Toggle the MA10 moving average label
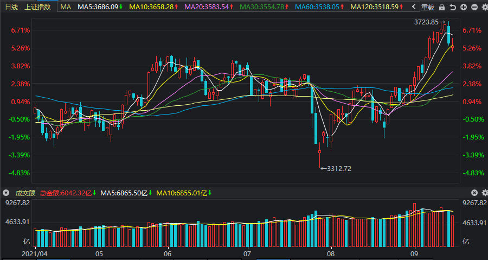This screenshot has height=260, width=488. point(154,7)
